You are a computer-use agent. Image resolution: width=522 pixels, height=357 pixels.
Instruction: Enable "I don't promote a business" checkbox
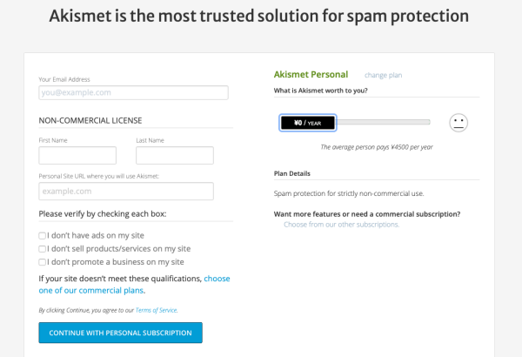(x=43, y=261)
